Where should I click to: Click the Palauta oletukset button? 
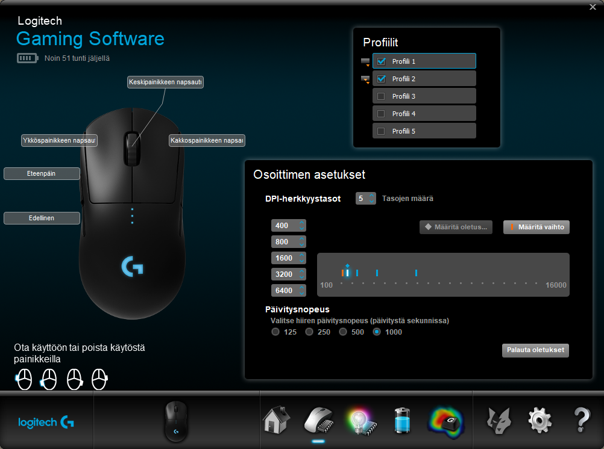tap(535, 350)
